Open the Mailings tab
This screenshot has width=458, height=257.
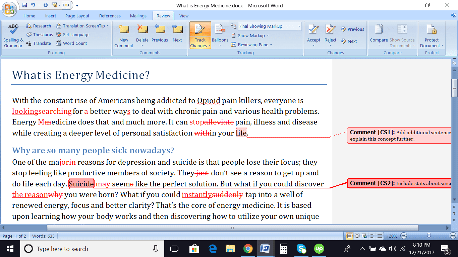pos(138,16)
